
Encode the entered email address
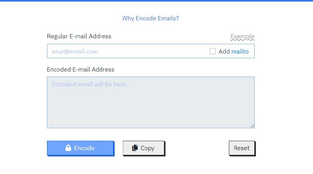pyautogui.click(x=81, y=148)
